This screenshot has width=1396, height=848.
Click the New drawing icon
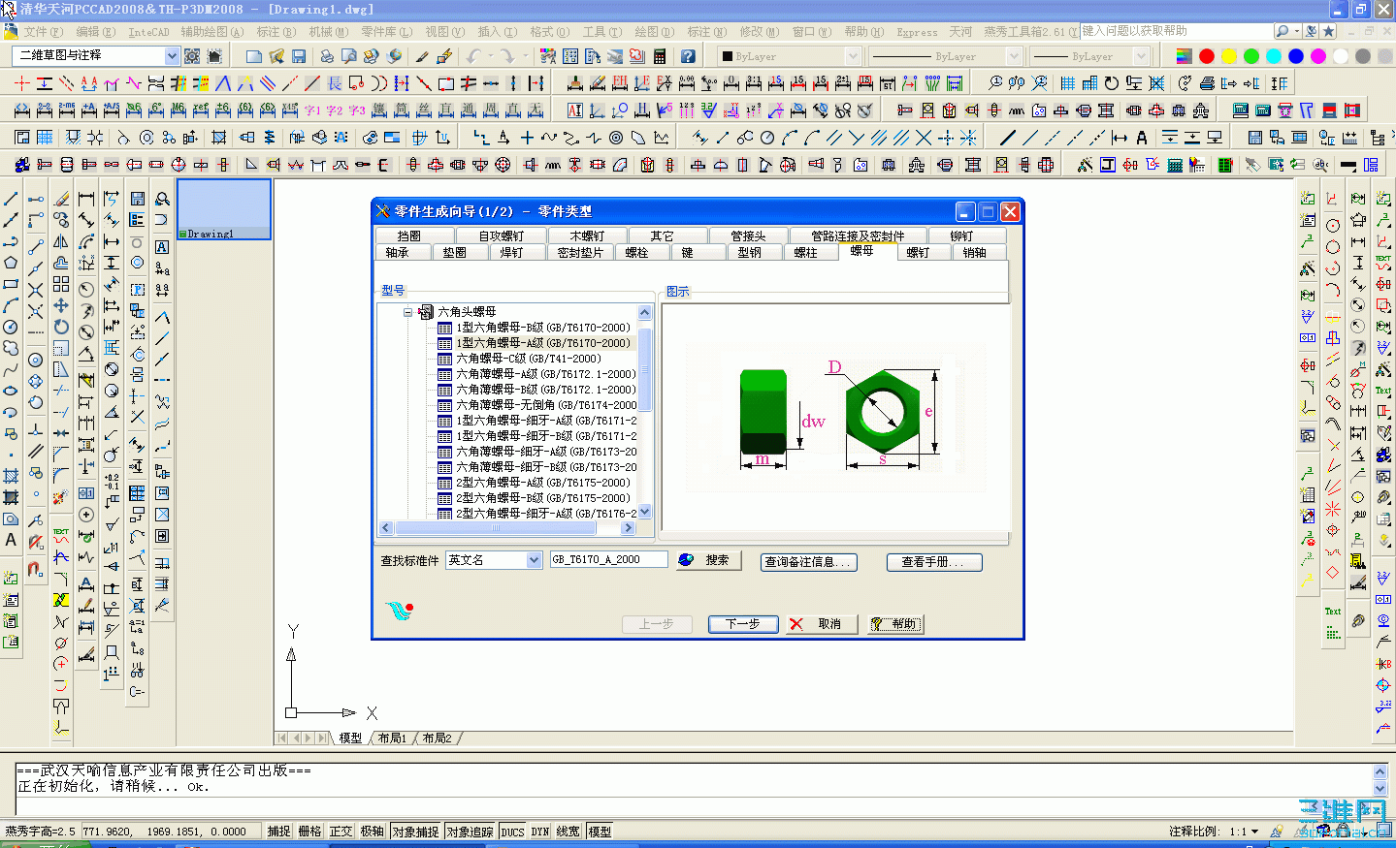point(253,56)
